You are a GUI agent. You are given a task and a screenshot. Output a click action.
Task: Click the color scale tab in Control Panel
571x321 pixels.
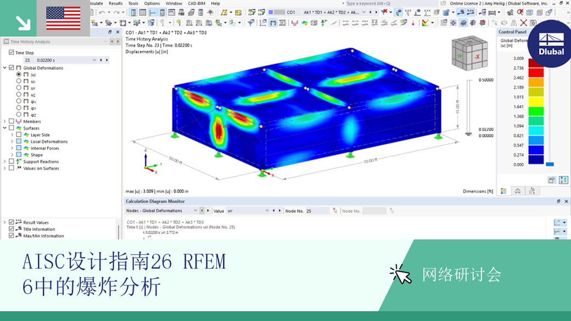[x=503, y=191]
